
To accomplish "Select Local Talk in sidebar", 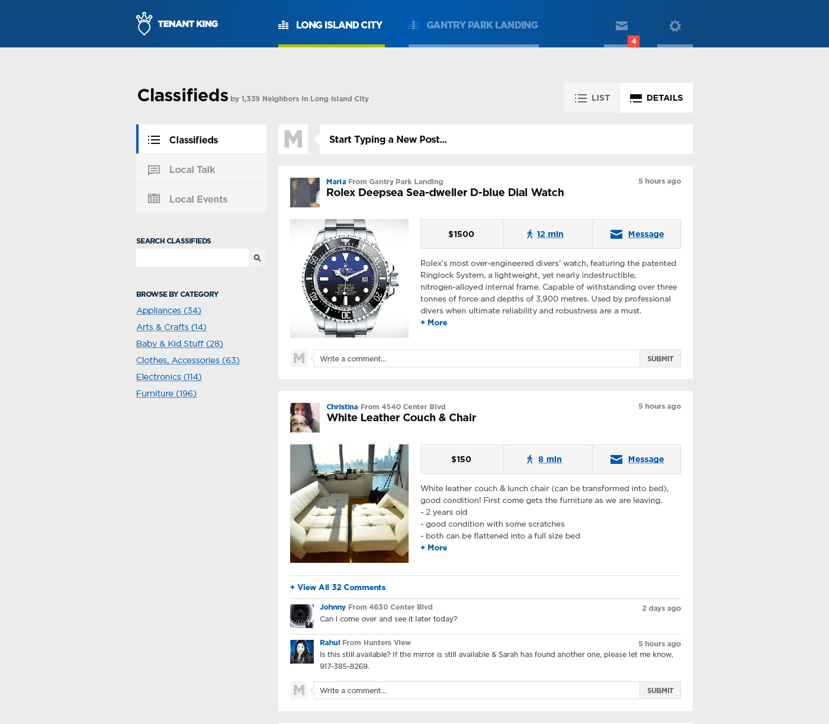I will pyautogui.click(x=192, y=169).
